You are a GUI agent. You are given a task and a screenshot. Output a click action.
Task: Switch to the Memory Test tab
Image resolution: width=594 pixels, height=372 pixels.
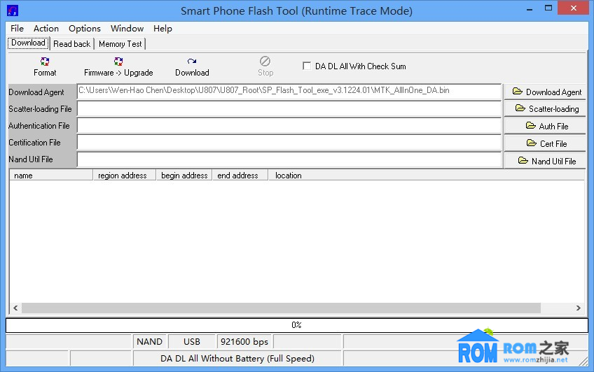[x=120, y=44]
